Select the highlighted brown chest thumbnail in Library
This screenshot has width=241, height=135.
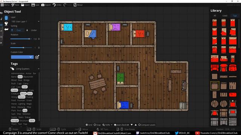click(215, 86)
